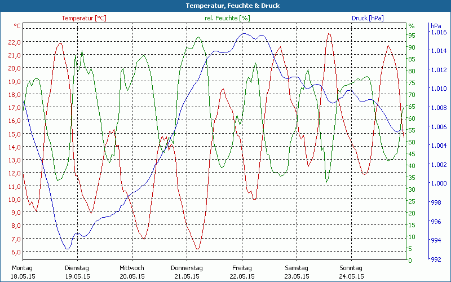The width and height of the screenshot is (451, 282).
Task: Click the Sonntag day label
Action: (x=351, y=268)
